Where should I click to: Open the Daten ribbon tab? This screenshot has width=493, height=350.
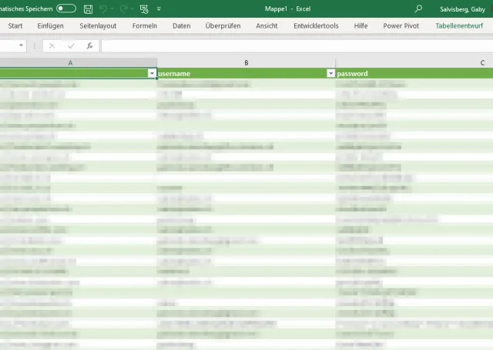tap(181, 25)
